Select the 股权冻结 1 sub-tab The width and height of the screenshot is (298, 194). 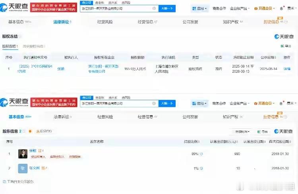tap(10, 46)
